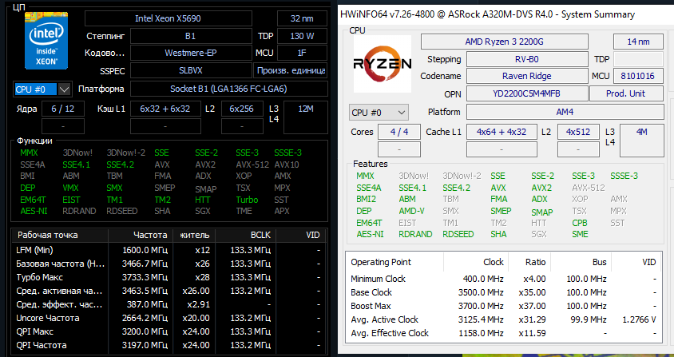The image size is (674, 357).
Task: Select the Avg. Effective Clock row
Action: click(504, 333)
